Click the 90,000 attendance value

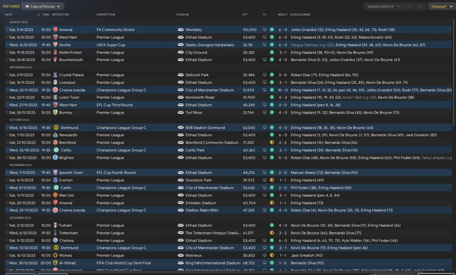pyautogui.click(x=250, y=30)
